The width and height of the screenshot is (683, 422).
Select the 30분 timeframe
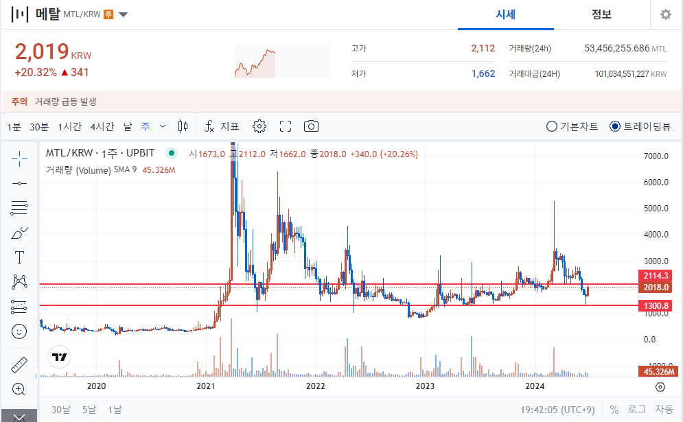click(40, 126)
